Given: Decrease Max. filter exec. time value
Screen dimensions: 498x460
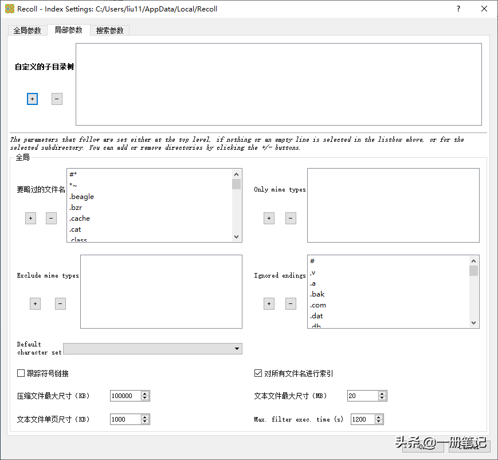Looking at the screenshot, I should (379, 422).
